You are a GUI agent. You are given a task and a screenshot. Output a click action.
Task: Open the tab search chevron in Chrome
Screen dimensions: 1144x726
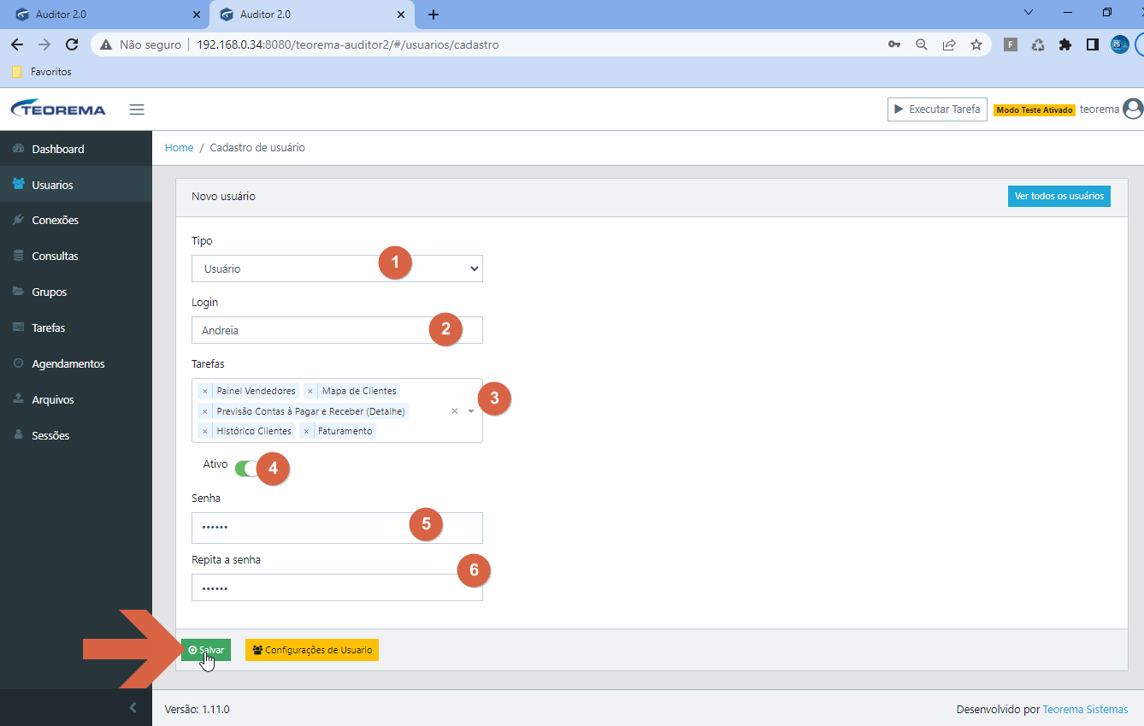1029,13
